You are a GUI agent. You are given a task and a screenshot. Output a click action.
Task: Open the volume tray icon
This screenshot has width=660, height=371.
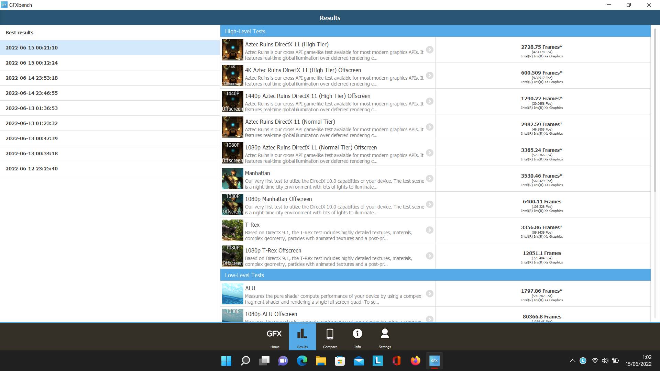click(605, 361)
